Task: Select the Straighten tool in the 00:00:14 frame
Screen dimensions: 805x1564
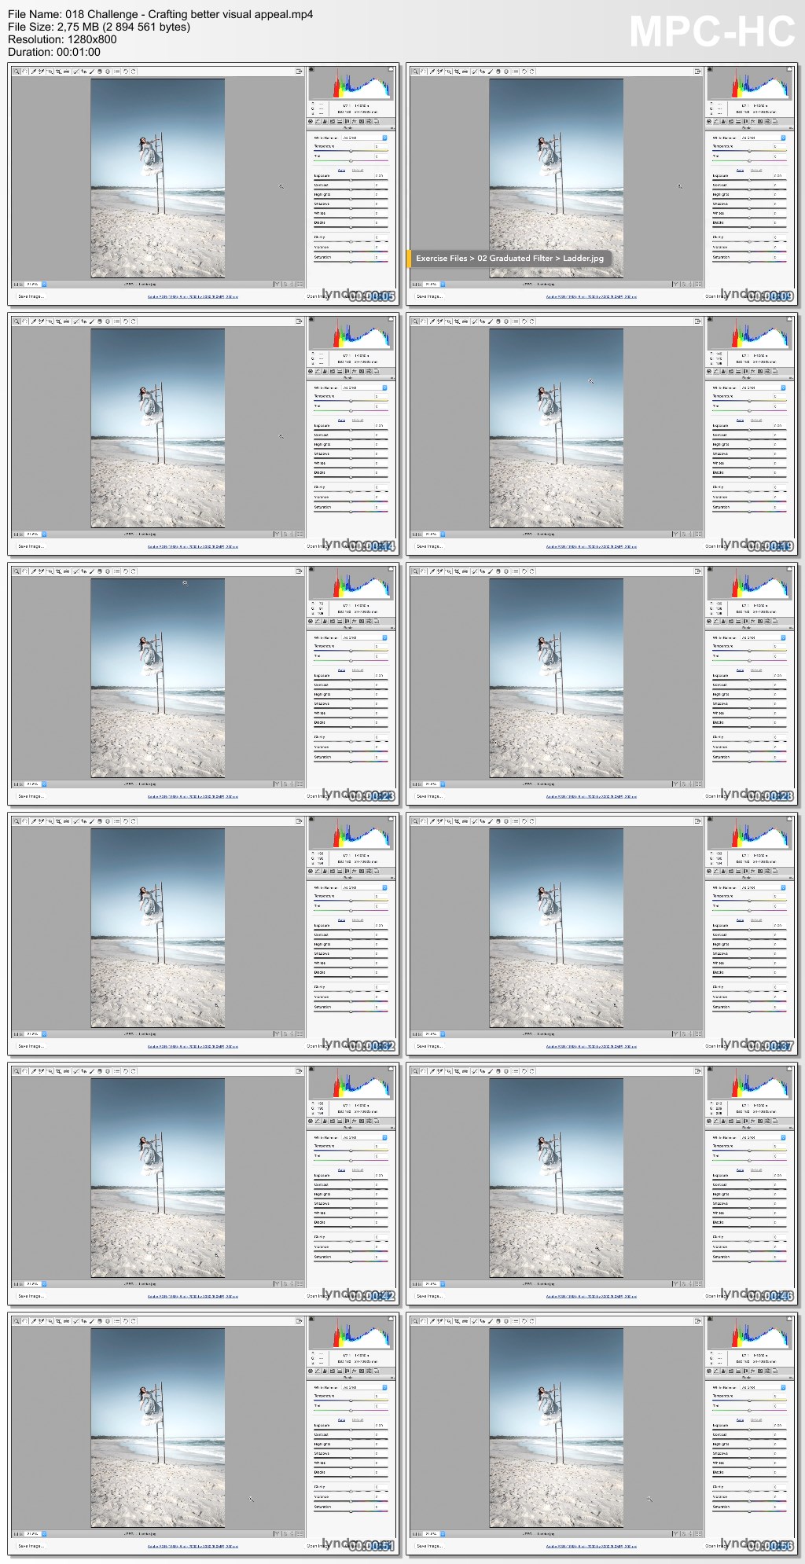Action: [66, 321]
